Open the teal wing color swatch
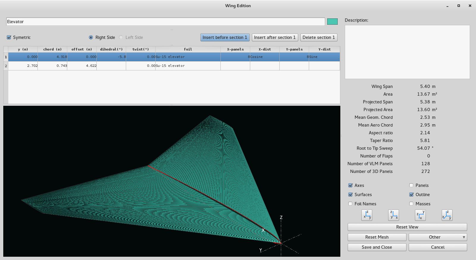 tap(332, 21)
